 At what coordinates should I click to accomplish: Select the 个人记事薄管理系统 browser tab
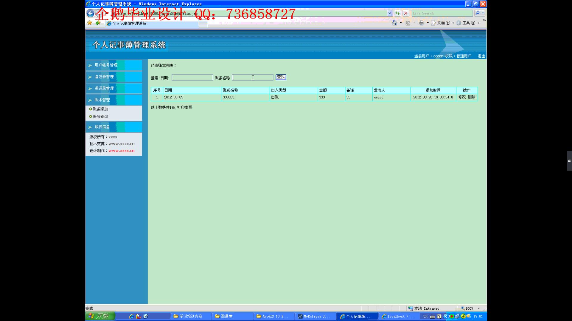(152, 23)
